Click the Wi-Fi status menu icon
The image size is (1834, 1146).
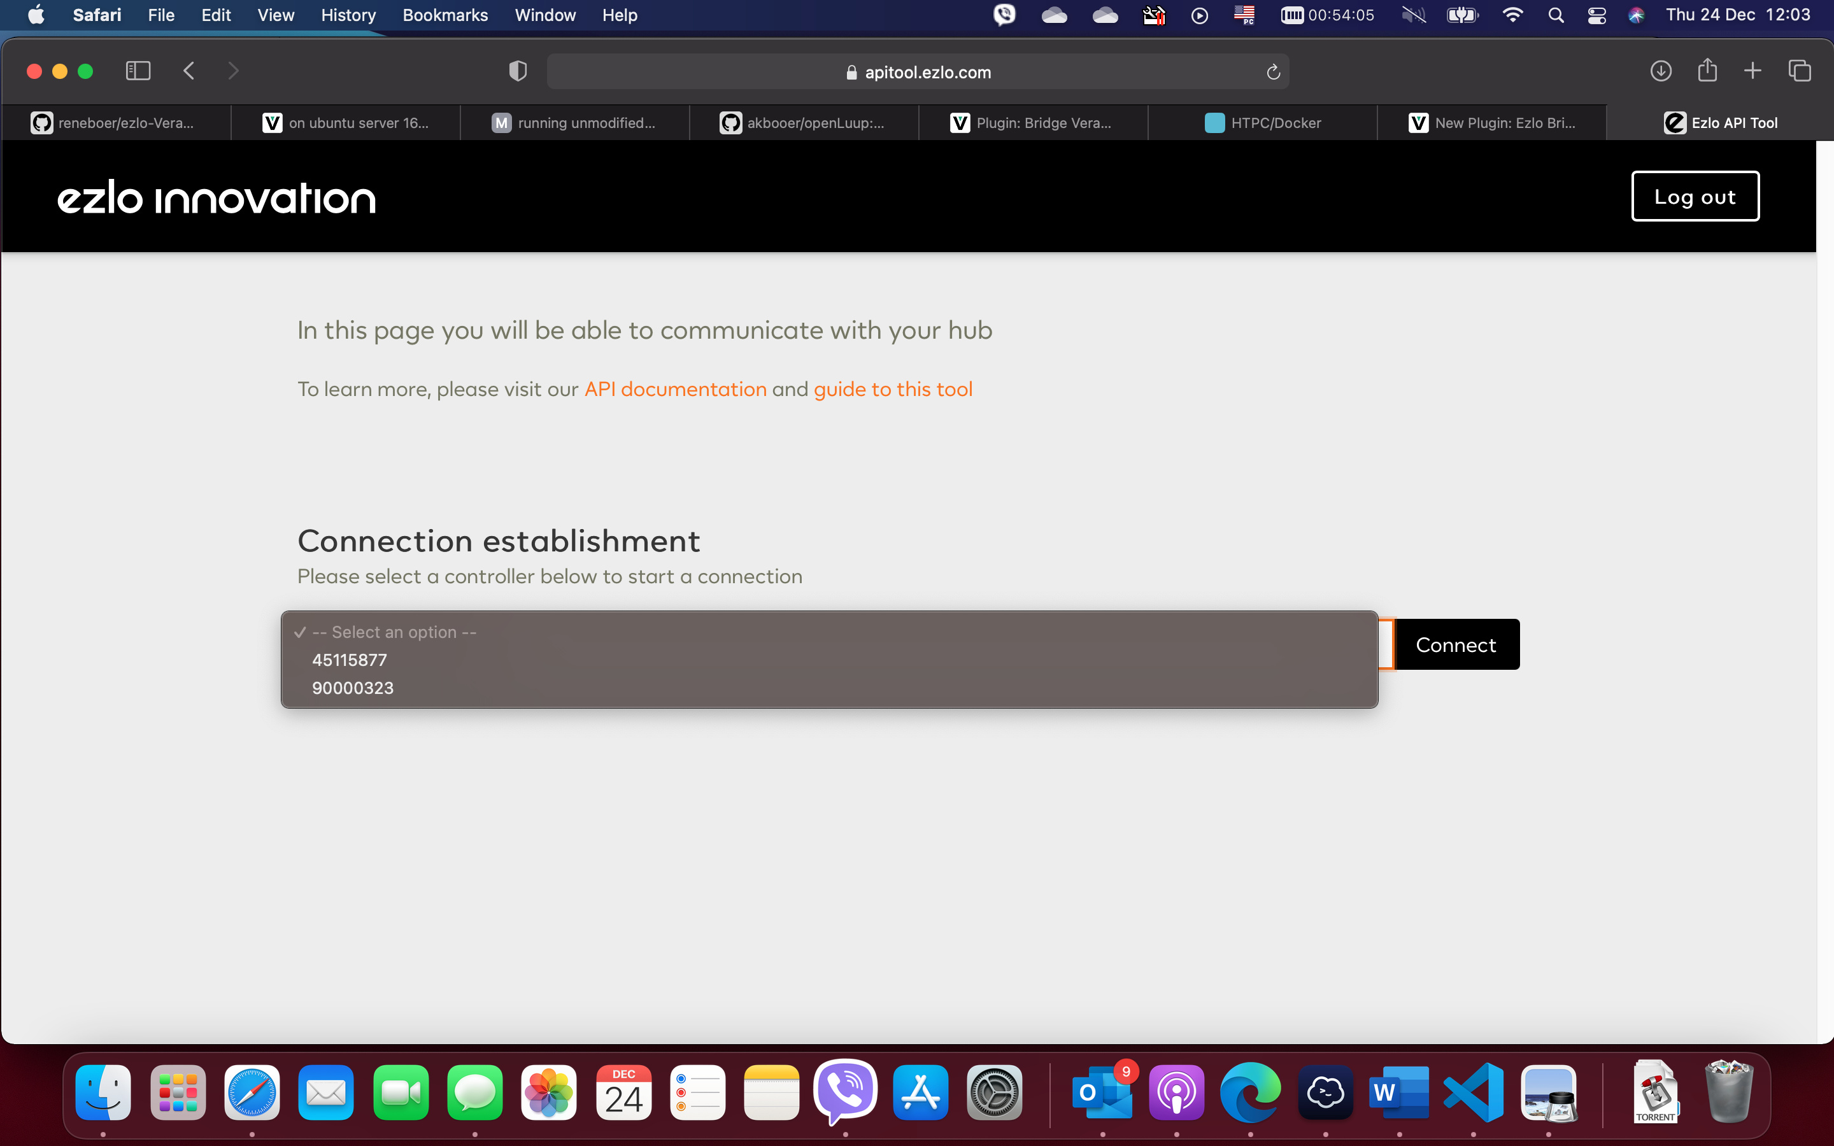click(1512, 15)
